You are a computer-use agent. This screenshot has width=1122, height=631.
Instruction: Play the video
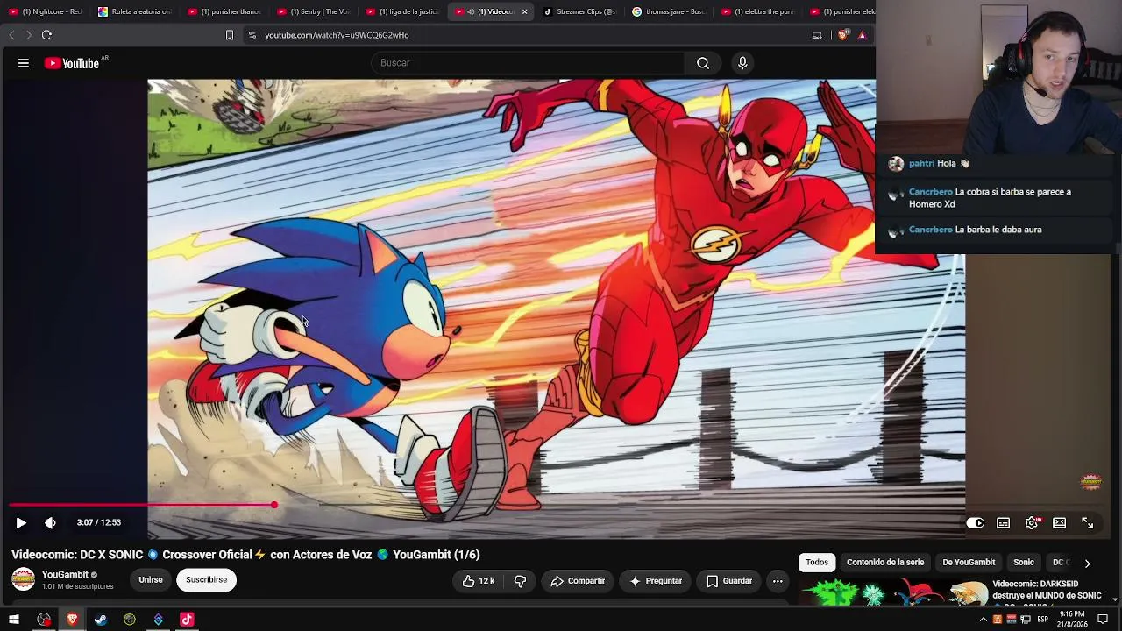[21, 523]
